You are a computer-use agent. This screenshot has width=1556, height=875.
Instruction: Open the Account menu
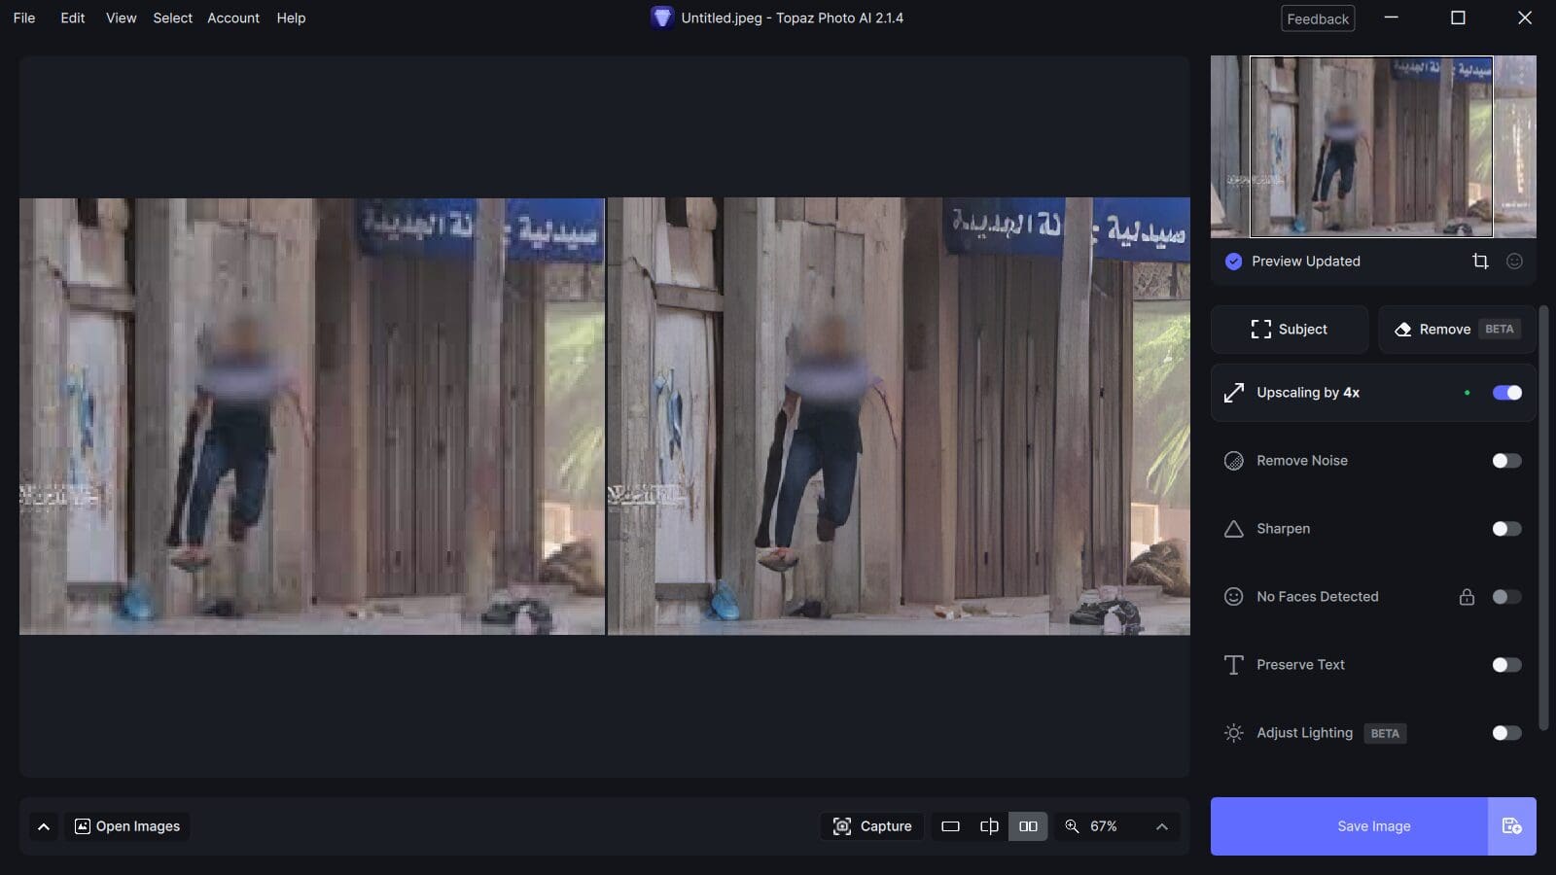[x=233, y=17]
